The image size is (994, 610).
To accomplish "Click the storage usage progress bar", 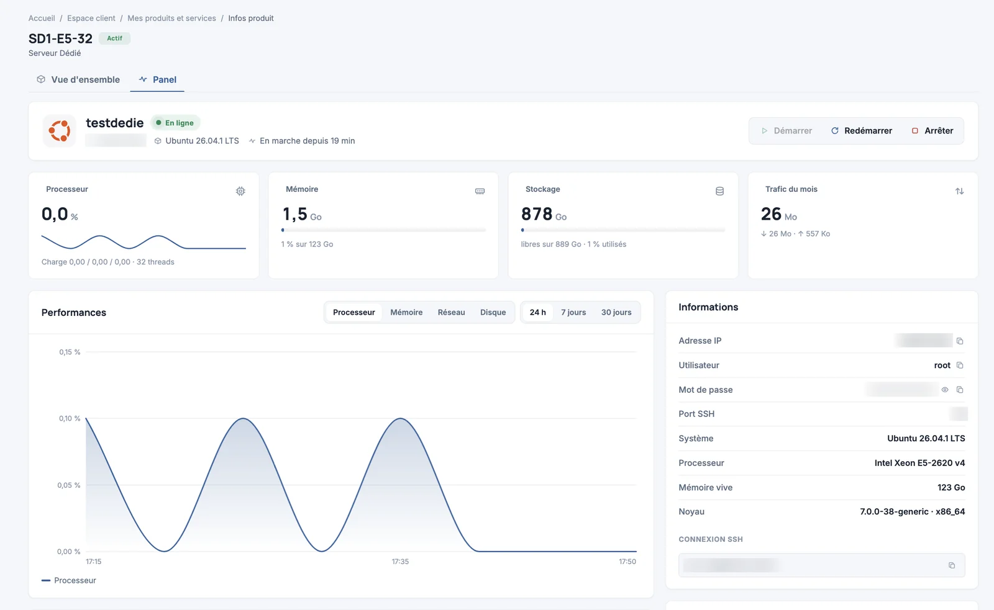I will pyautogui.click(x=623, y=230).
